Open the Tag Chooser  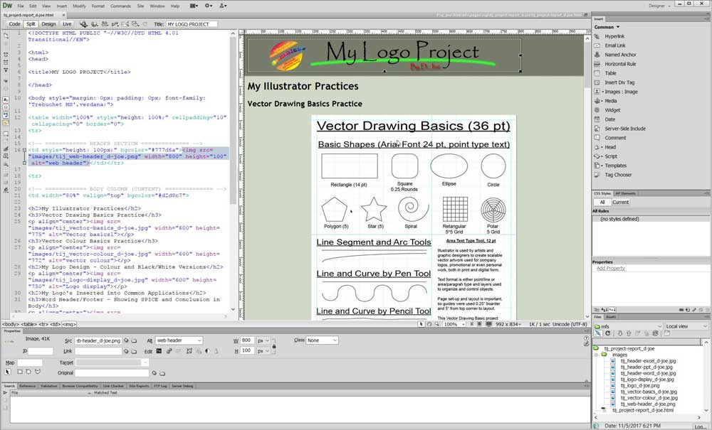point(617,175)
